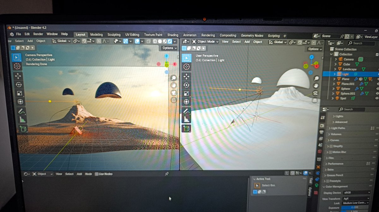Select the Move tool in right viewport
This screenshot has width=379, height=212.
186,77
